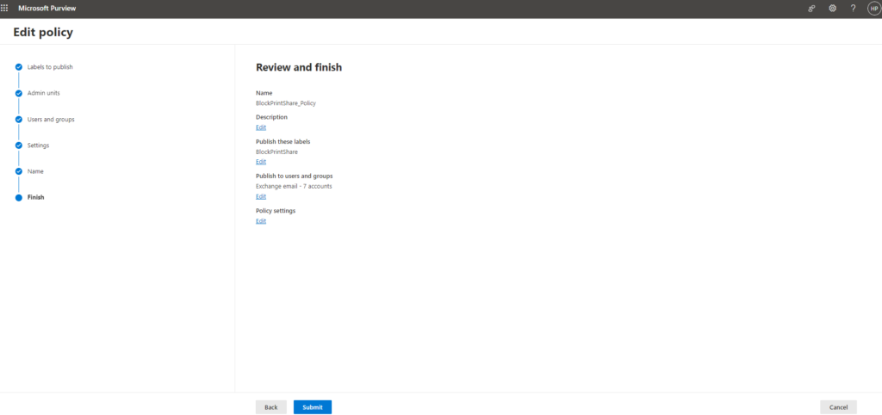Select the Labels to publish step label
Screen dimensions: 882x415
click(56, 66)
